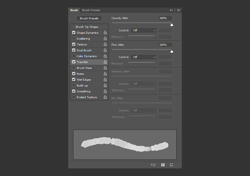Click the create new brush icon
250x176 pixels.
[172, 165]
